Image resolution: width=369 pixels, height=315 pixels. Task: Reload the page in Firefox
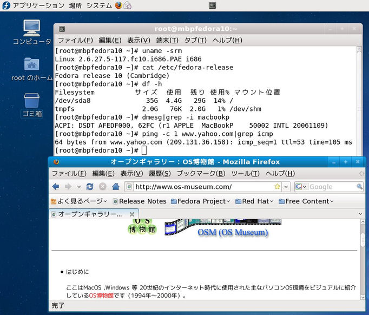[90, 187]
